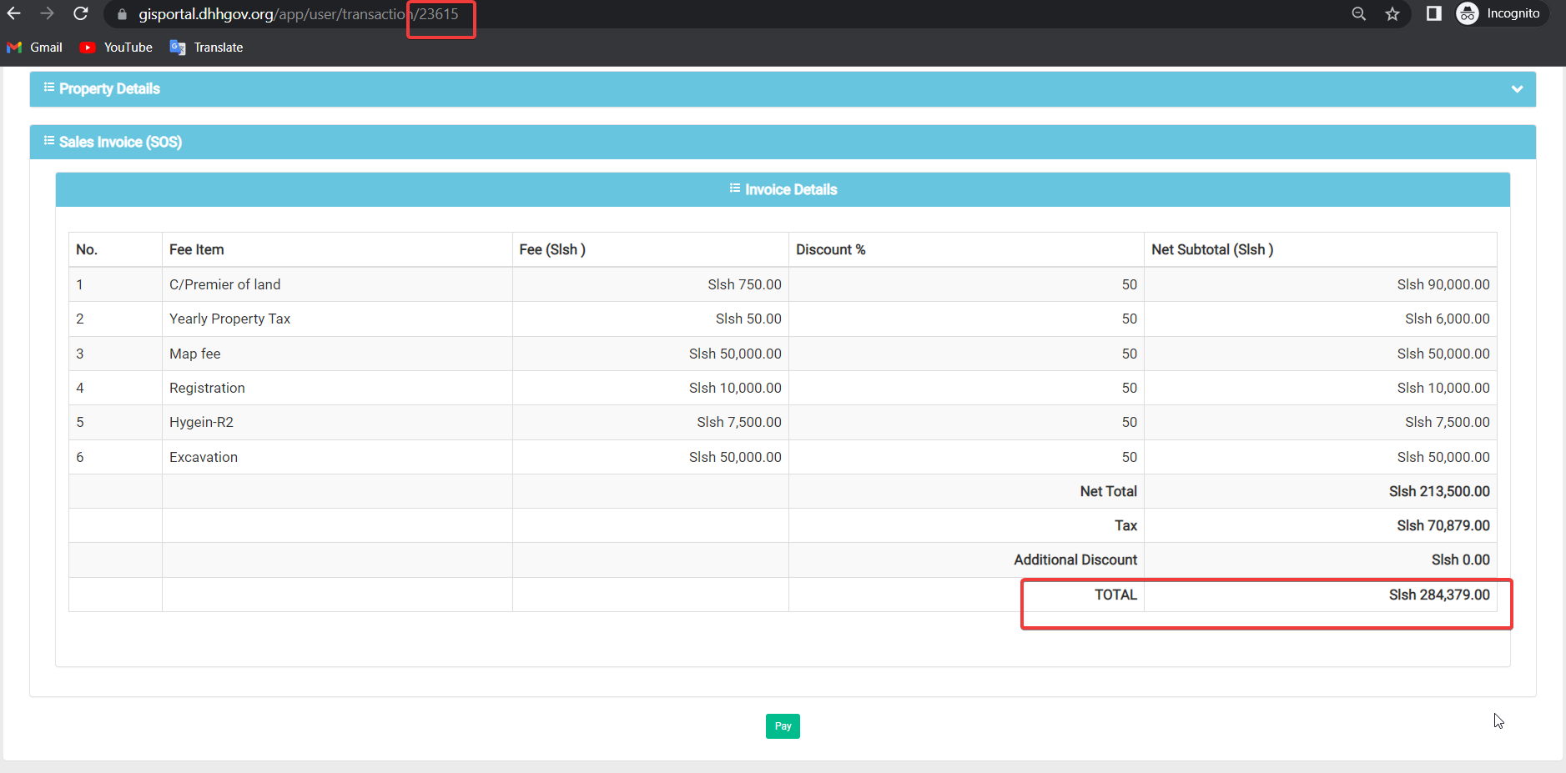Click the Slsh 213,500.00 net total value
The width and height of the screenshot is (1566, 773).
[1439, 491]
